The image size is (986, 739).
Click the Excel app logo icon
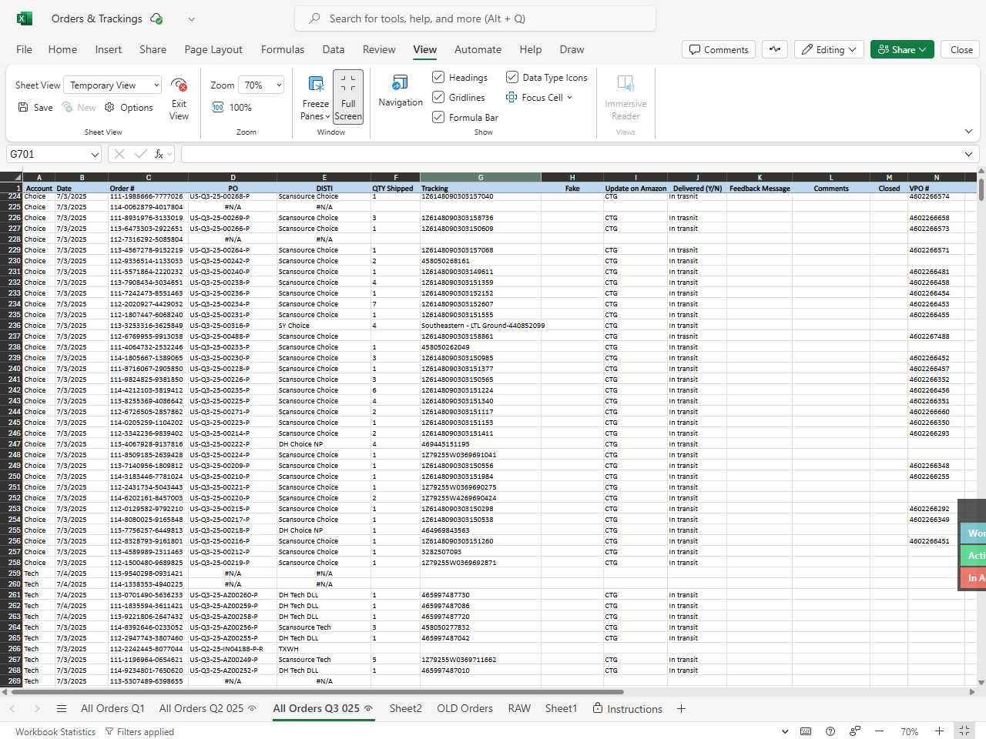pos(25,18)
